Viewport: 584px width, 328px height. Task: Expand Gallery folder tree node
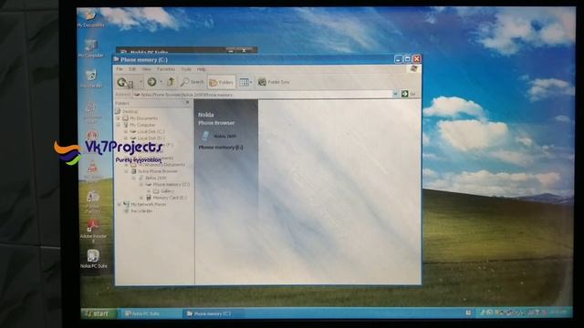149,191
